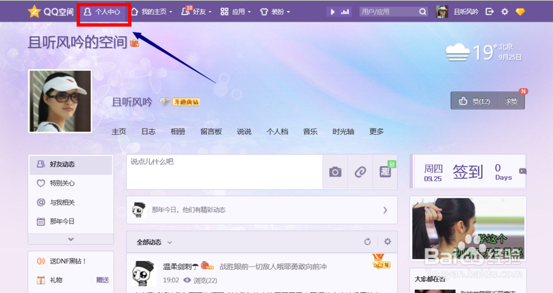Select 与我相关 in left sidebar
Image resolution: width=553 pixels, height=293 pixels.
pos(71,203)
